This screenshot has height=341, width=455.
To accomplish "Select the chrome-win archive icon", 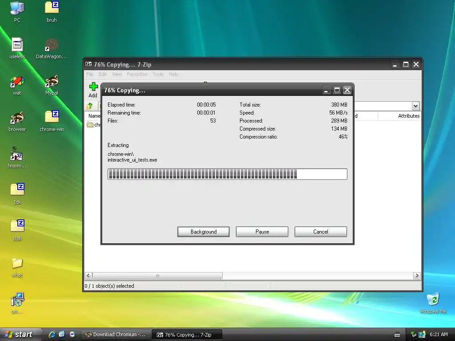I will coord(52,121).
